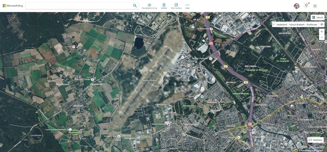Select the purple pin below the Grasrijk A2 shield

tap(254, 130)
